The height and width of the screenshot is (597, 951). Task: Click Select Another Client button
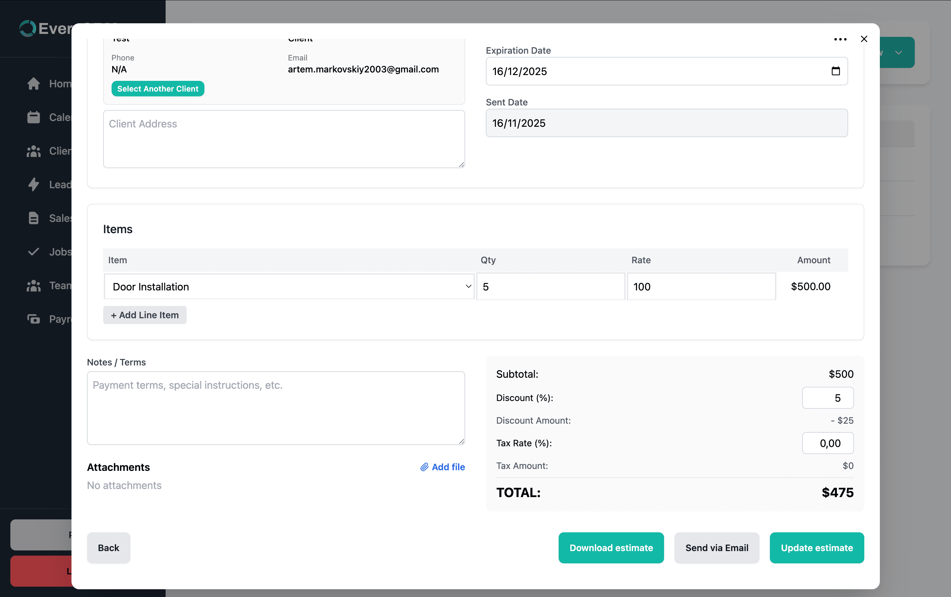pyautogui.click(x=158, y=89)
